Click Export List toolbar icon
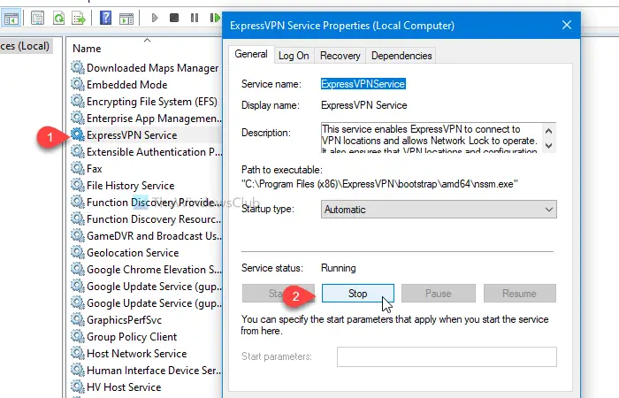Screen dimensions: 619x398 (x=79, y=19)
